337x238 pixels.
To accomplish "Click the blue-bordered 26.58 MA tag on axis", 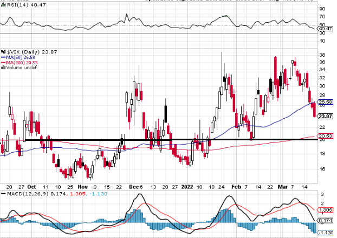I will coord(326,102).
